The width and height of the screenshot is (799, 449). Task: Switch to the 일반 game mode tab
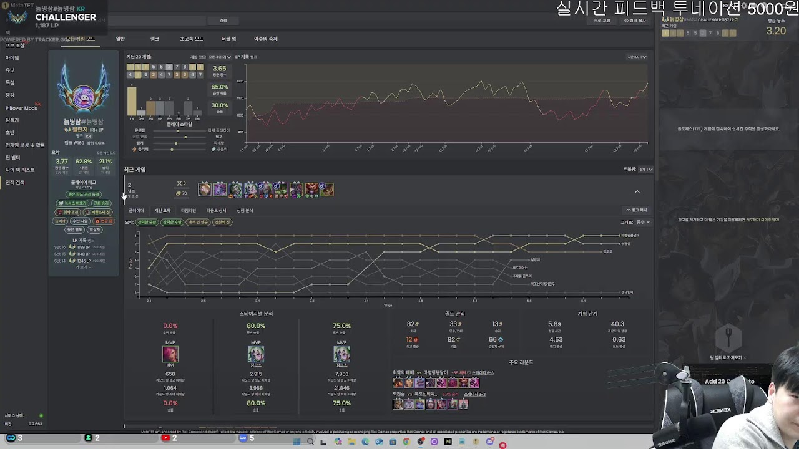click(120, 39)
